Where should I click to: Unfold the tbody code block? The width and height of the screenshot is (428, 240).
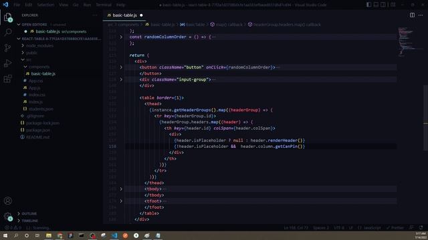coord(121,189)
